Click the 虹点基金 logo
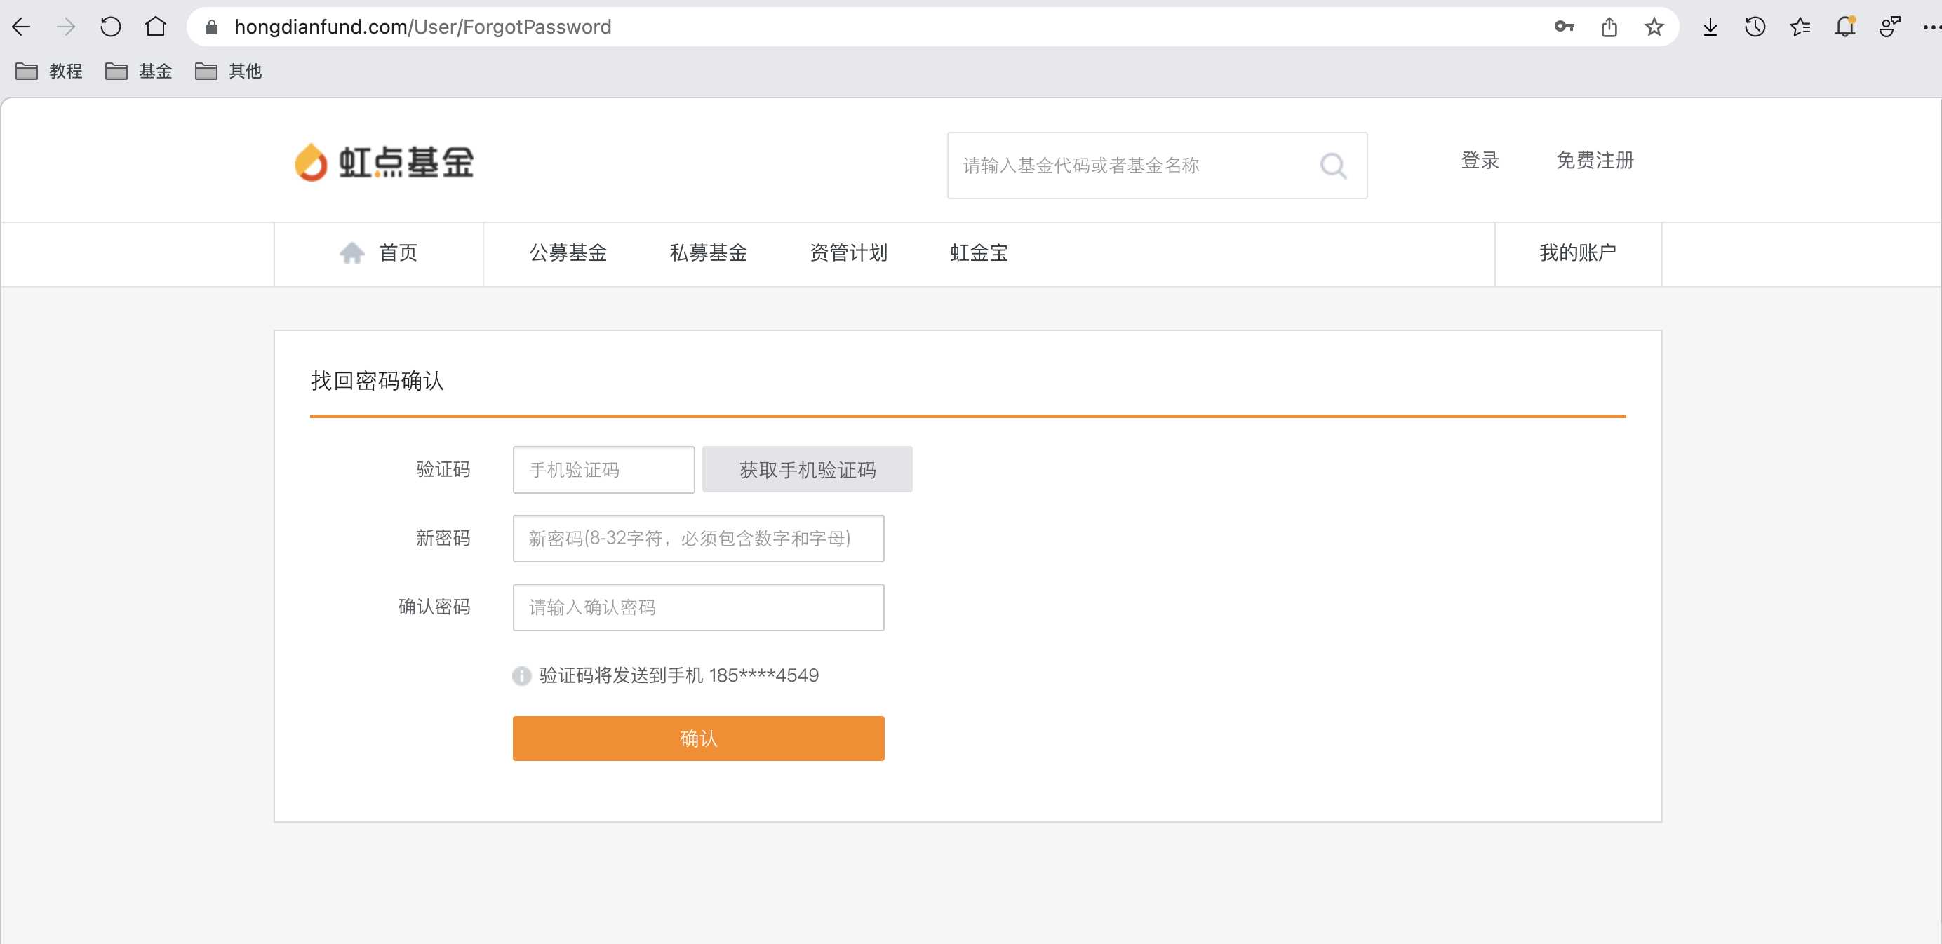Image resolution: width=1942 pixels, height=944 pixels. (384, 162)
